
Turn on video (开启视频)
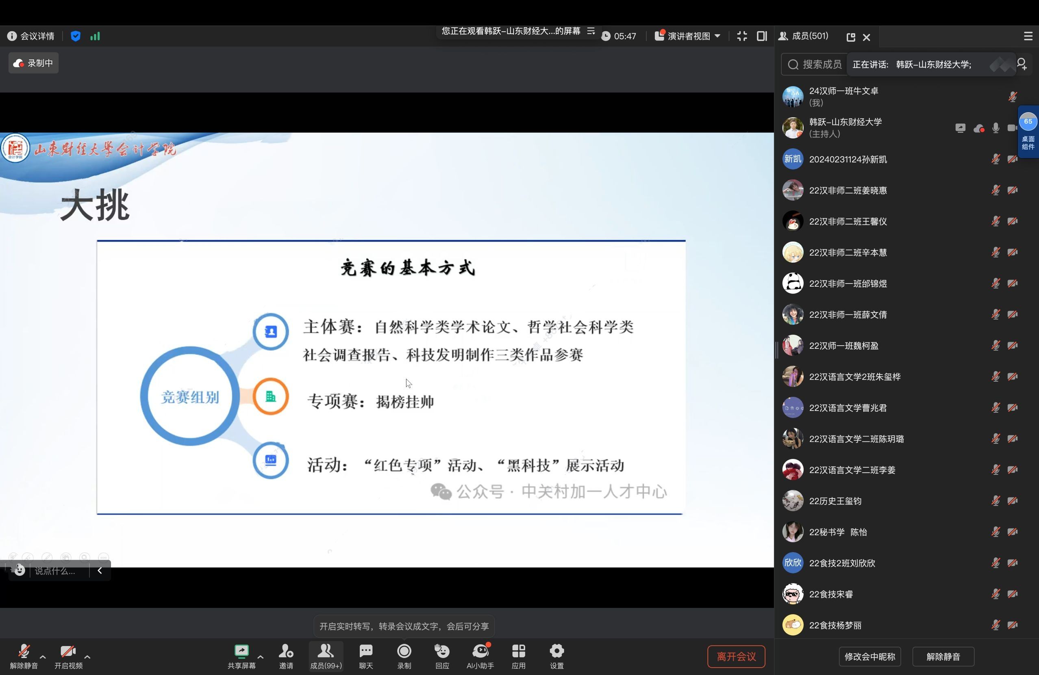pyautogui.click(x=68, y=656)
